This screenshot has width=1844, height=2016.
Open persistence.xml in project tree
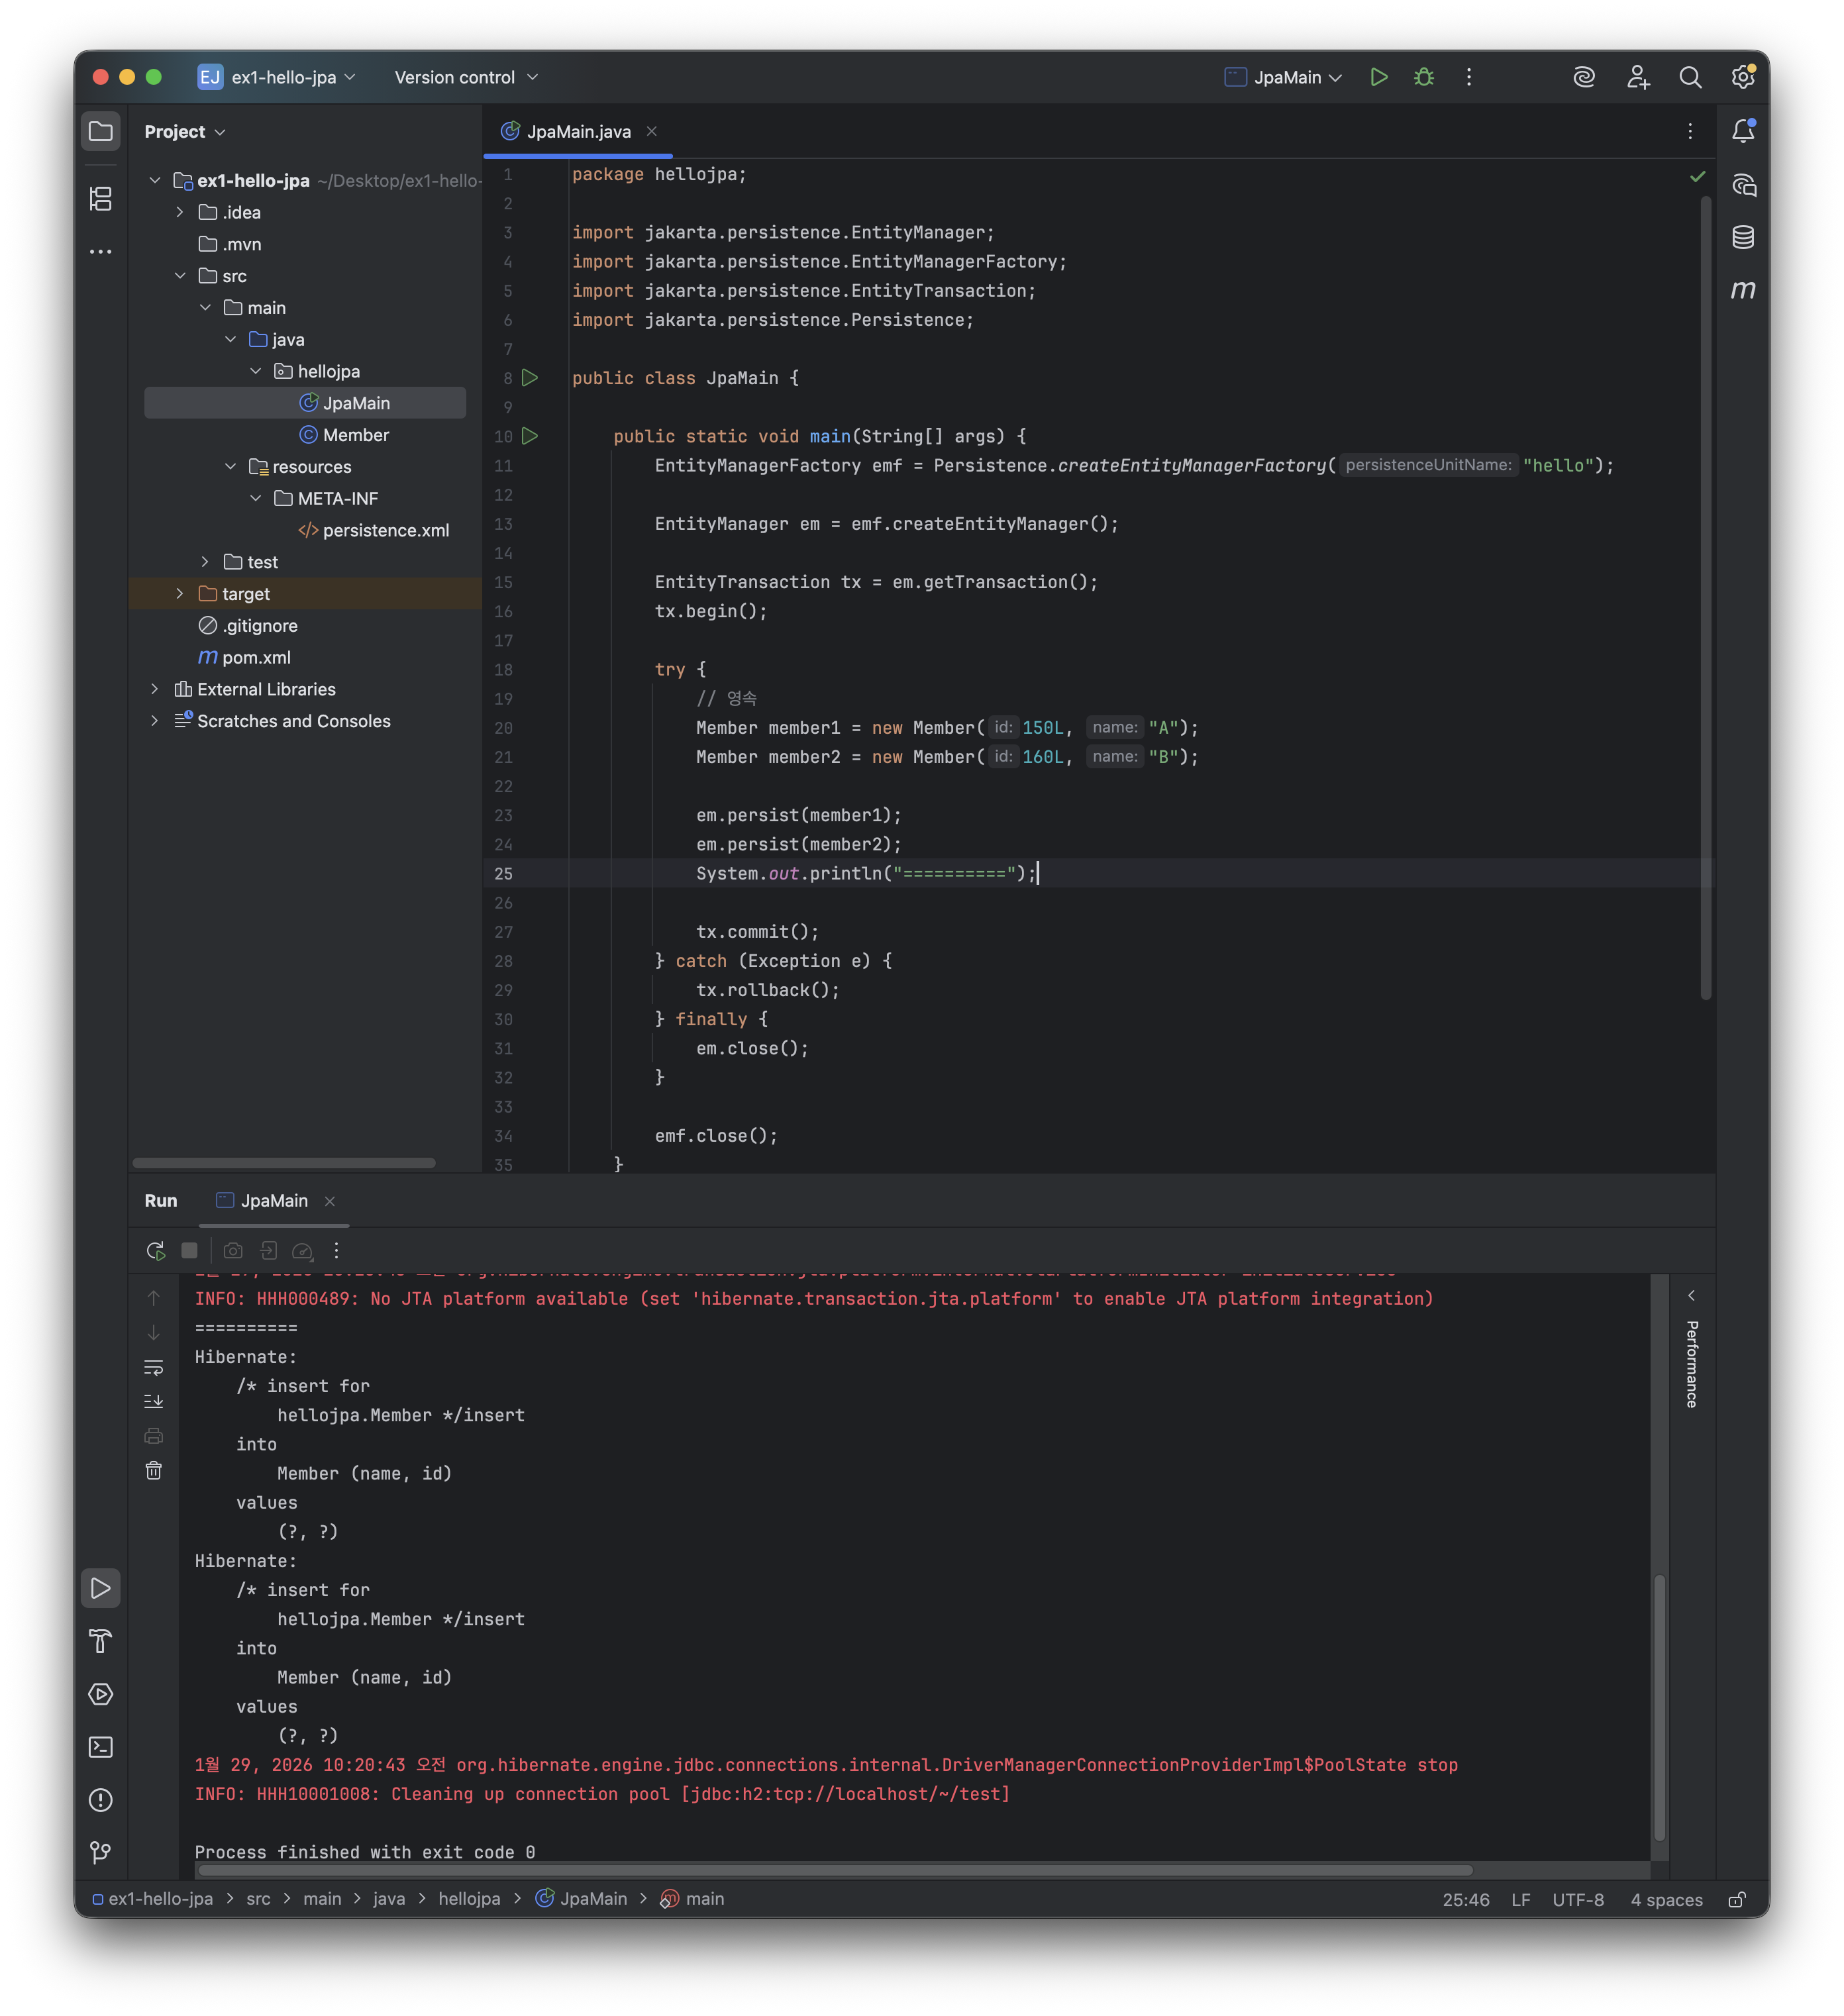[385, 530]
